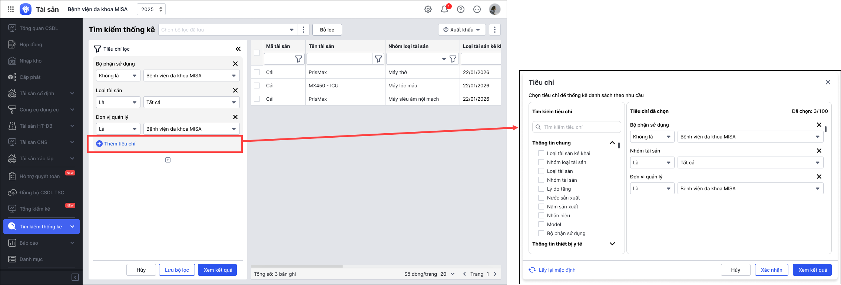Collapse the left sidebar

(x=75, y=277)
